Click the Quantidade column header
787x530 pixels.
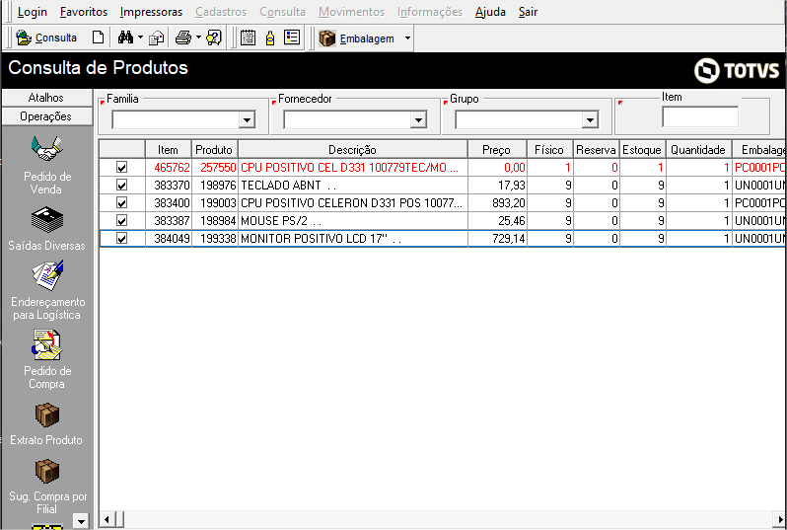point(698,150)
